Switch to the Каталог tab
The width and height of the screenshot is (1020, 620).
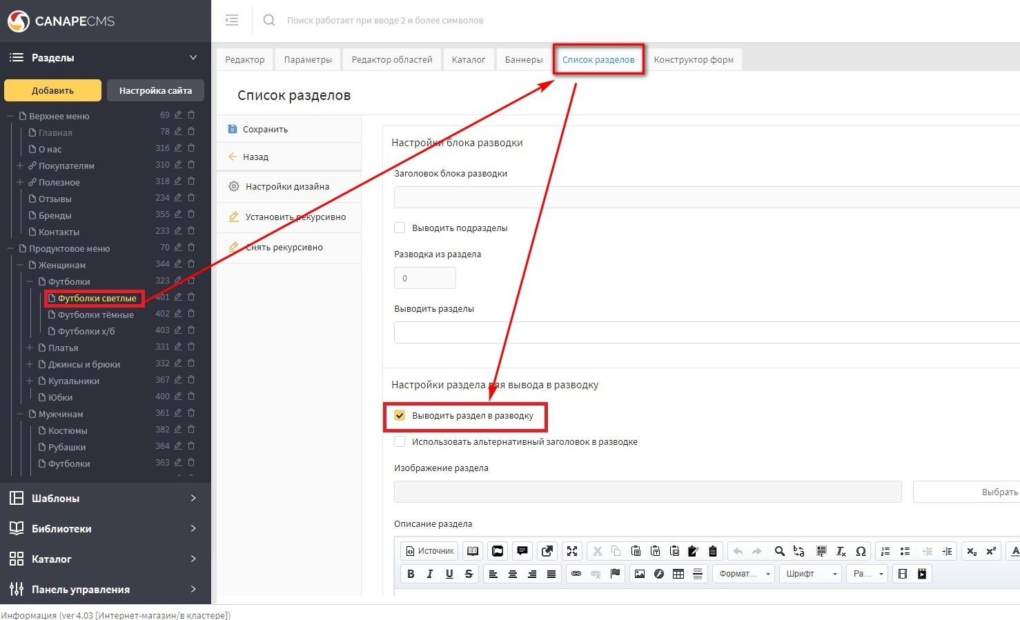pos(468,59)
